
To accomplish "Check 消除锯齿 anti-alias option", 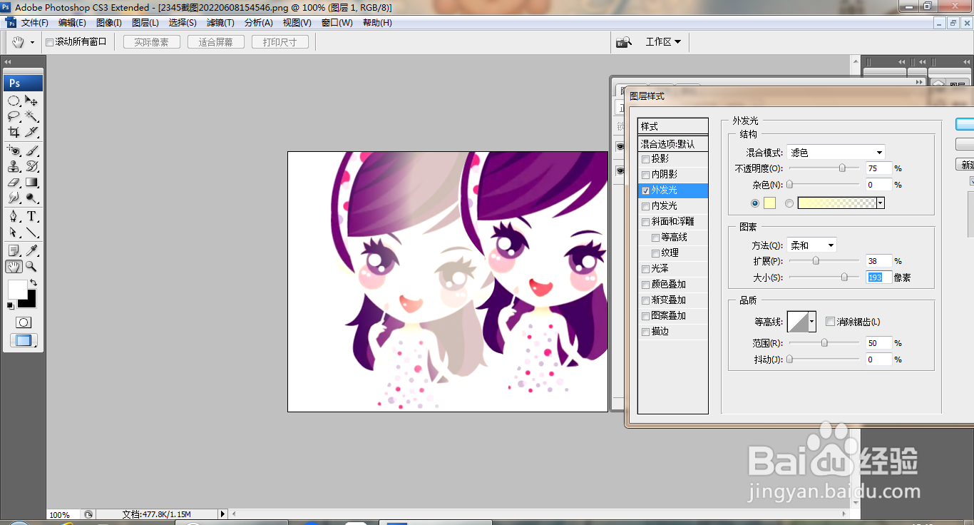I will pyautogui.click(x=830, y=322).
